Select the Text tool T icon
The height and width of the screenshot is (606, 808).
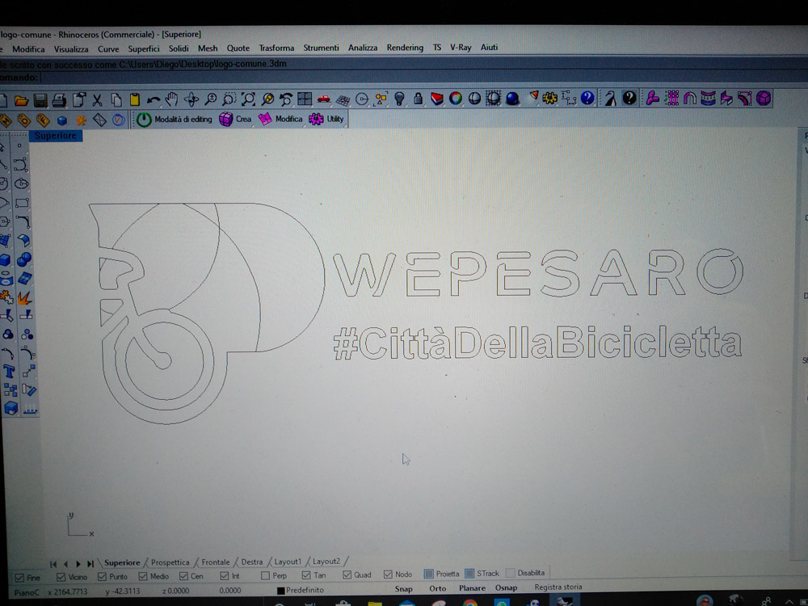coord(9,372)
